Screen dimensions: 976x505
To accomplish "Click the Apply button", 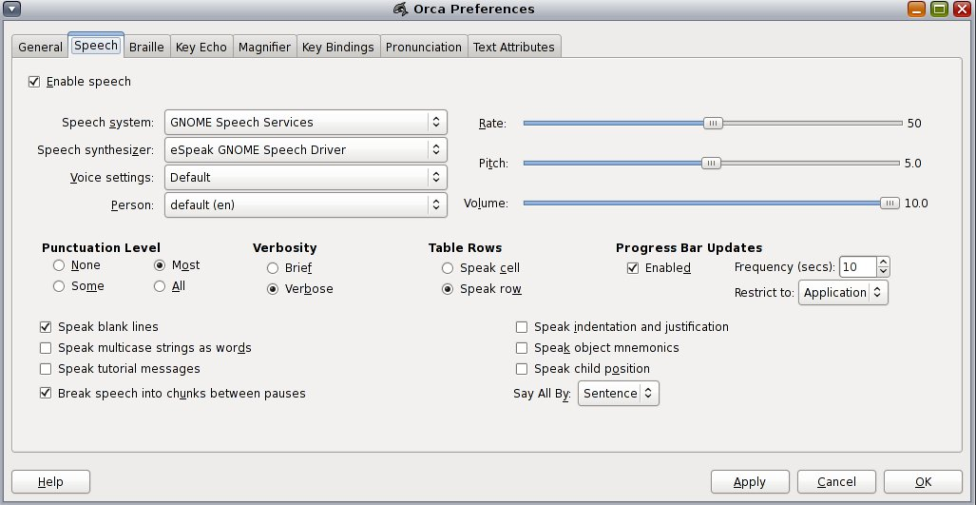I will (x=750, y=482).
